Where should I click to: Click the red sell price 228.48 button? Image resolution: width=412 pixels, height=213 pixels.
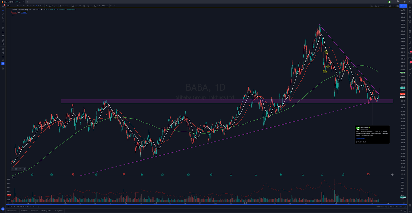[14, 12]
